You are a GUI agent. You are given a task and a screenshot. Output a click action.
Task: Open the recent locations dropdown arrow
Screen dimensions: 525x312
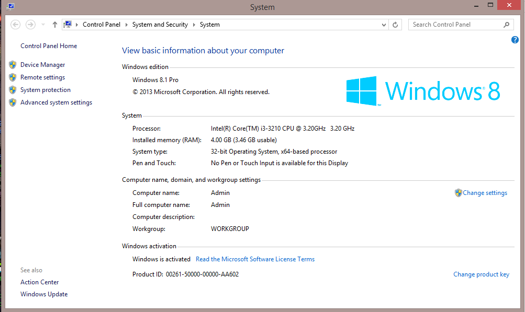click(43, 25)
